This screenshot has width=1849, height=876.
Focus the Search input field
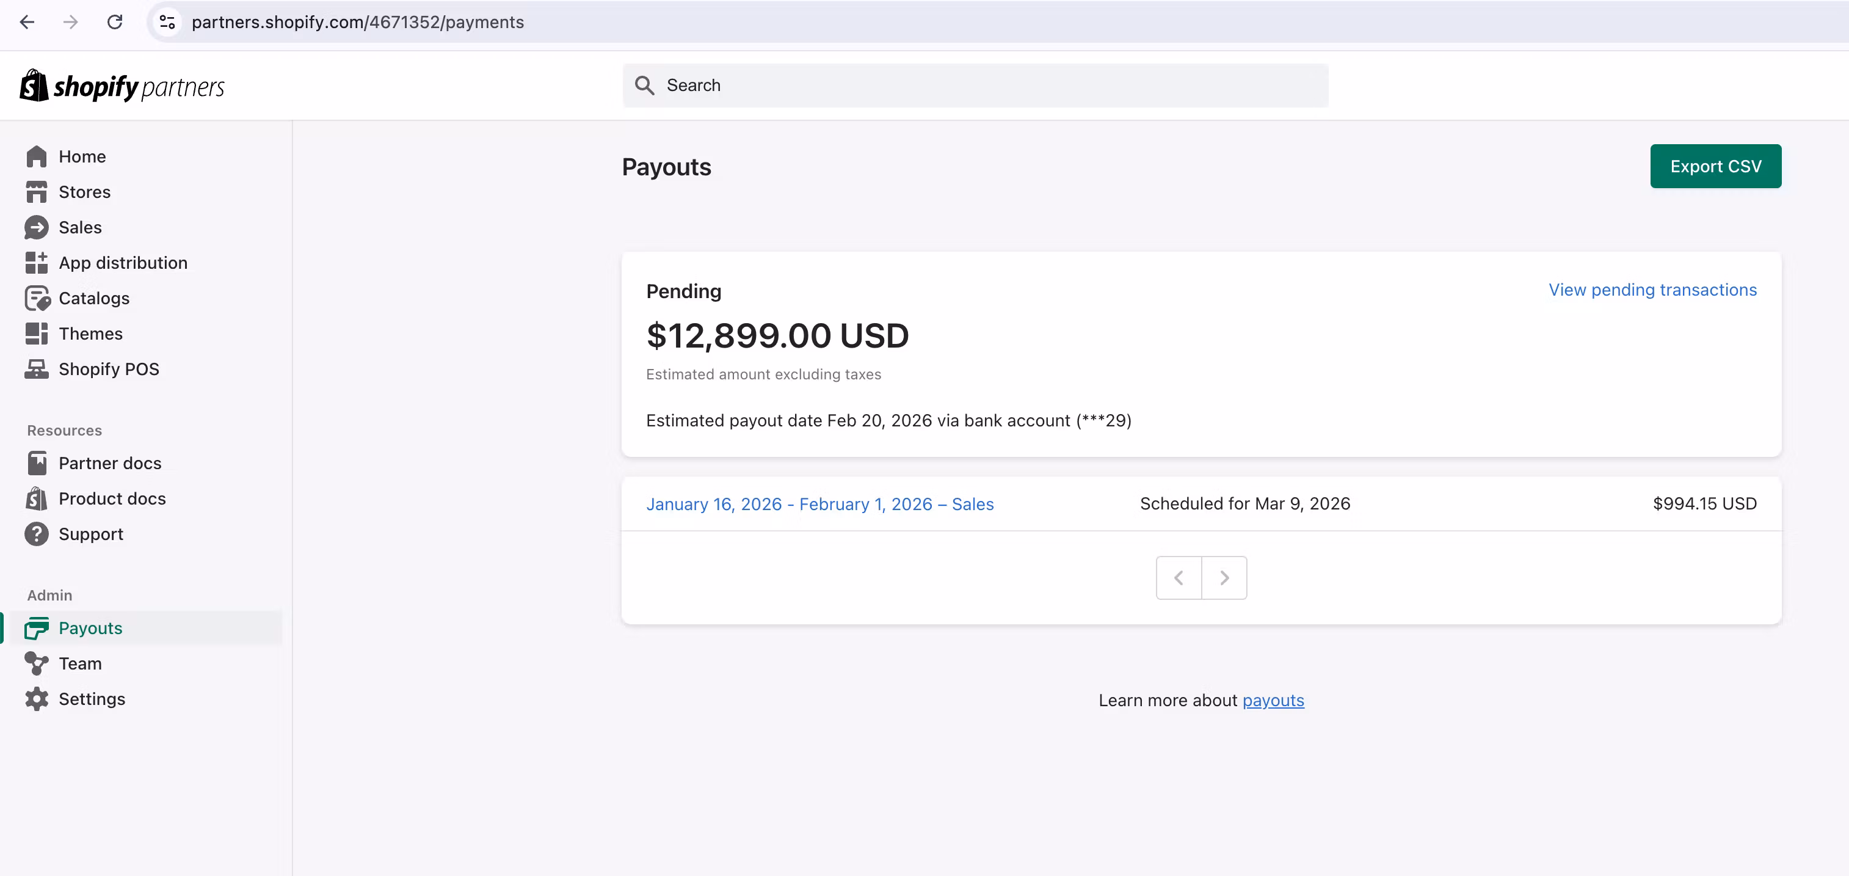pyautogui.click(x=975, y=86)
